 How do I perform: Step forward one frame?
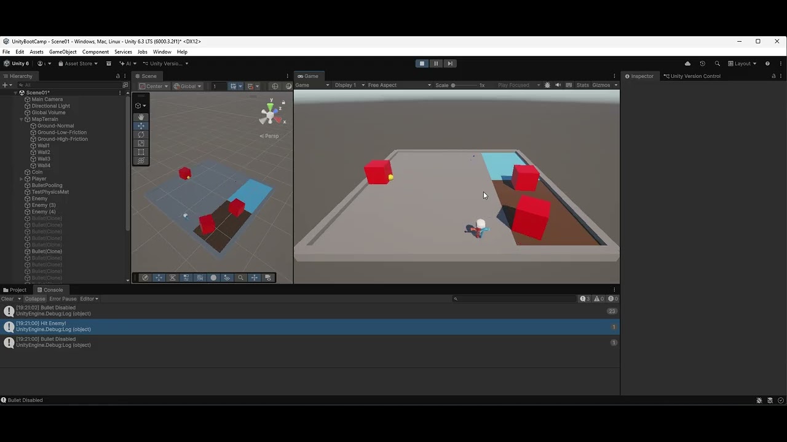[450, 63]
